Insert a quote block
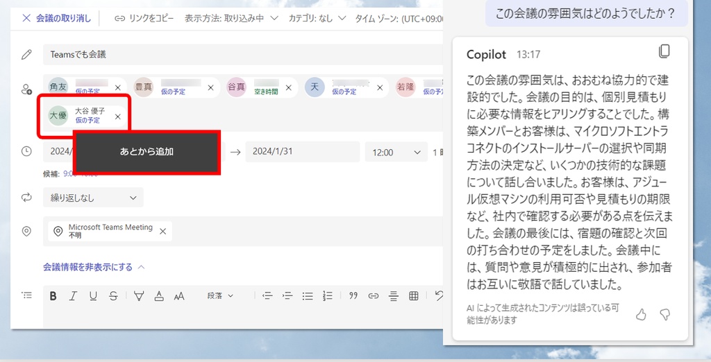Viewport: 711px width, 362px height. [x=353, y=296]
